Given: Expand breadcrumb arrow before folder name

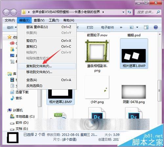Looking at the screenshot, I should click(x=29, y=12).
